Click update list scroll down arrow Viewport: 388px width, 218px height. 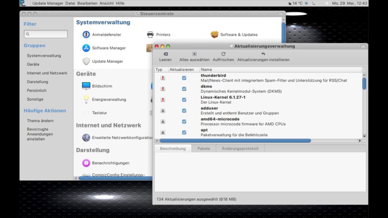(364, 136)
